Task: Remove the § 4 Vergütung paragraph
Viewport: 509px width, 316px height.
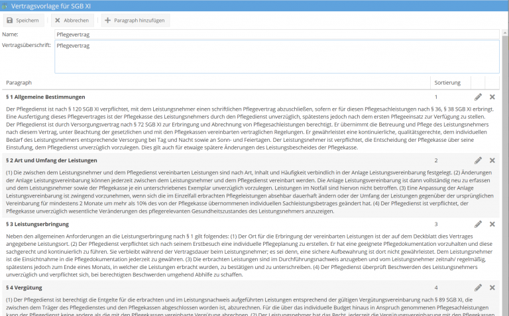Action: 492,288
